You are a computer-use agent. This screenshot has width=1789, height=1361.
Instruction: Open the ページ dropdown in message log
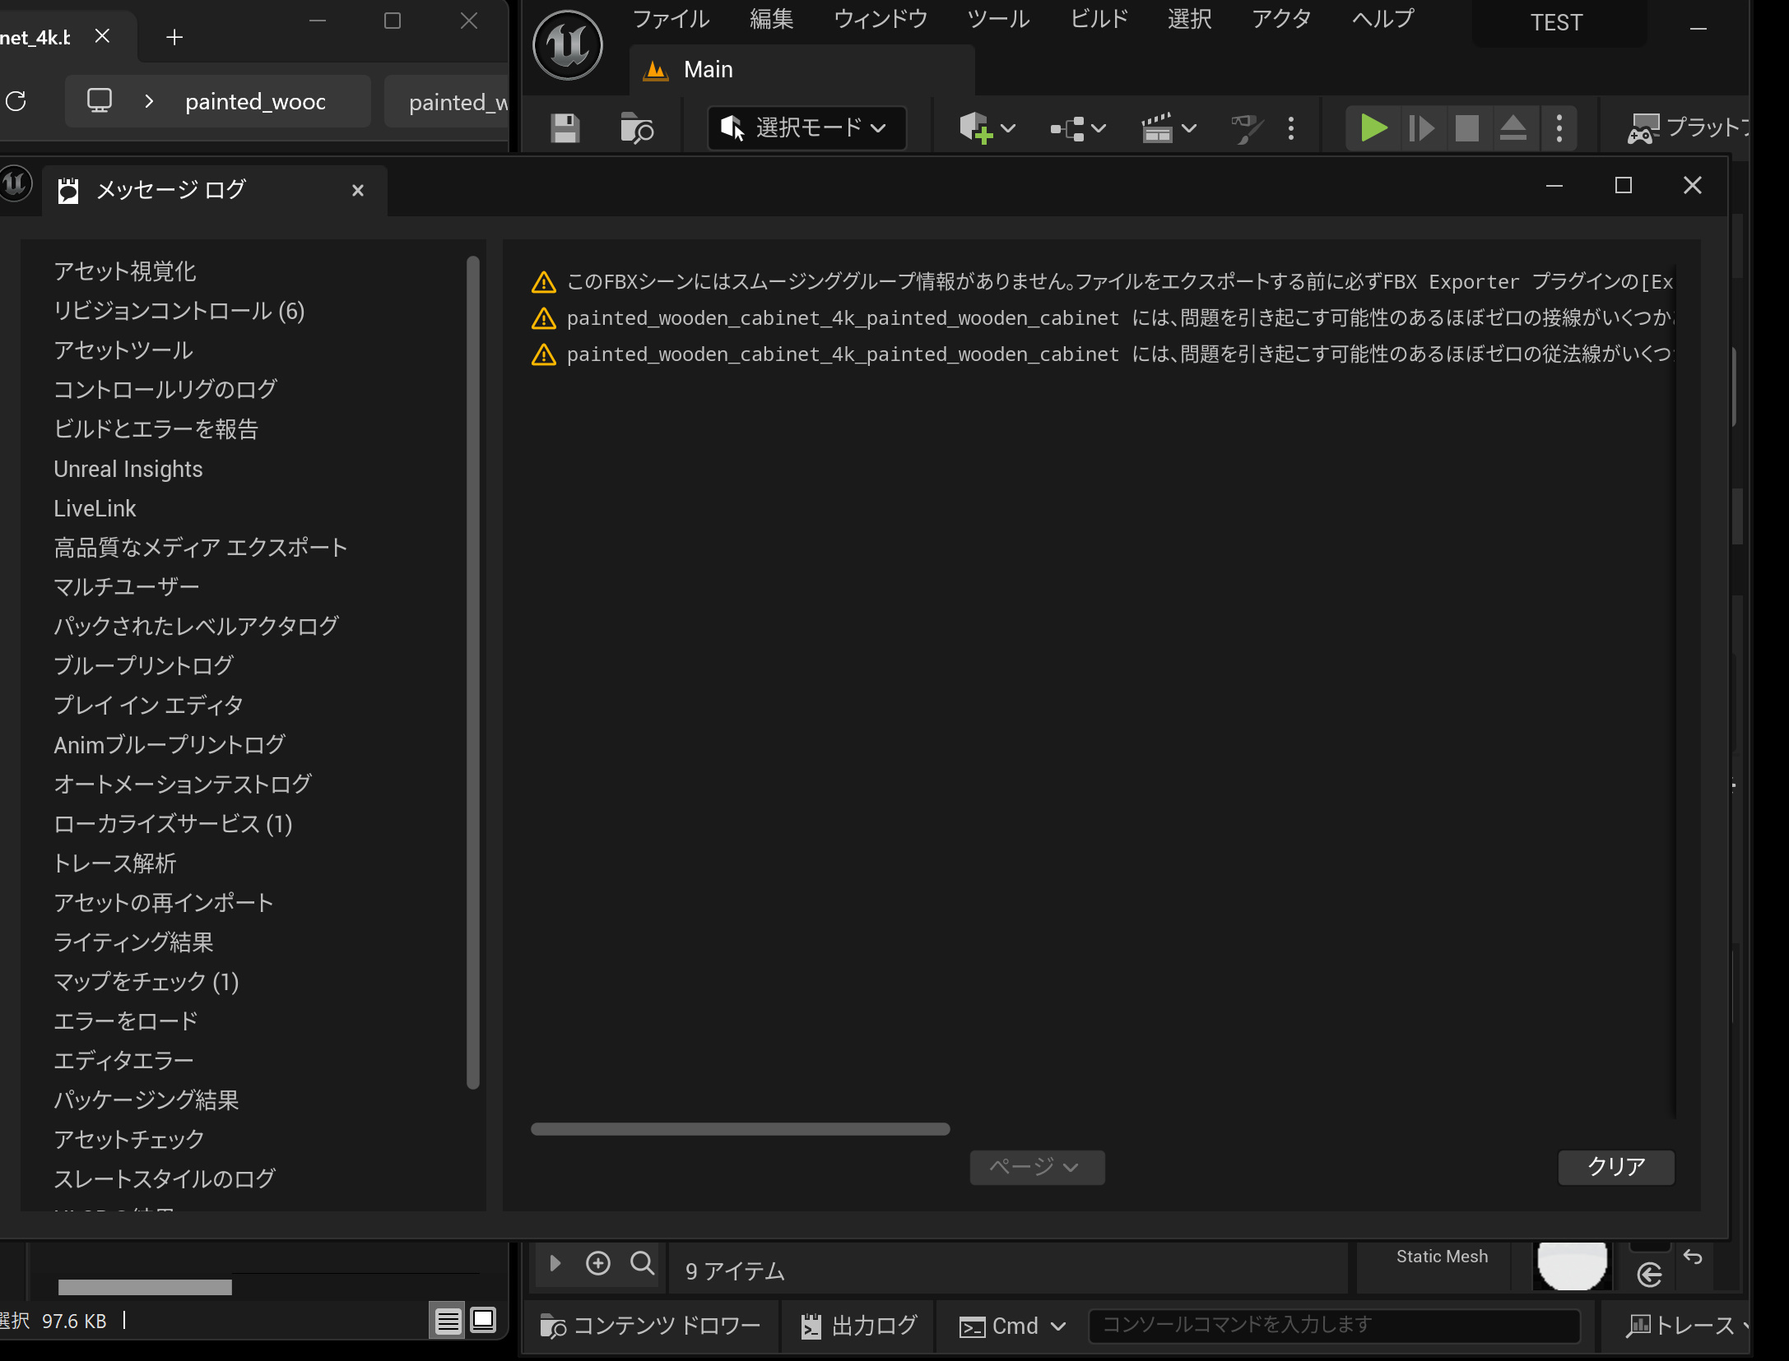pyautogui.click(x=1036, y=1167)
